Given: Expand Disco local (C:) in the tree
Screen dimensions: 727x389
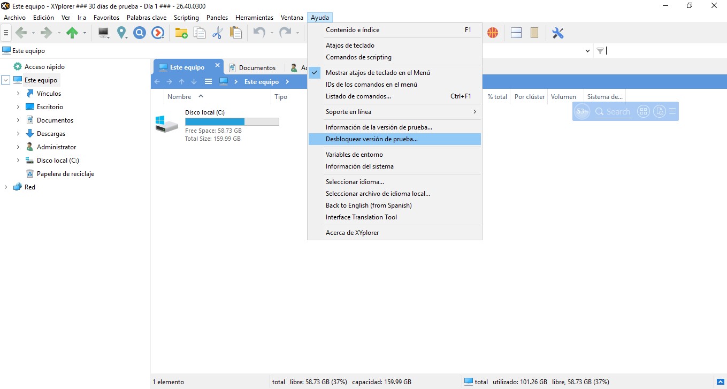Looking at the screenshot, I should 17,160.
